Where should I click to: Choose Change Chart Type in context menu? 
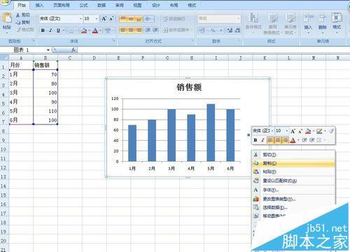click(x=293, y=199)
